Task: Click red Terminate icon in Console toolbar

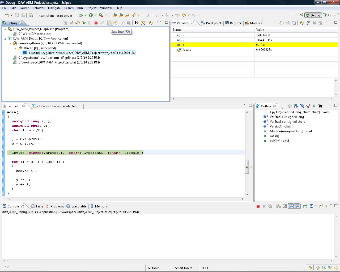Action: (258, 206)
